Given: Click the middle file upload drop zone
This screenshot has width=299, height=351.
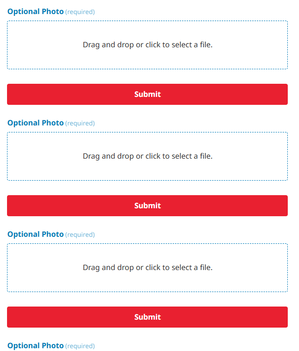Looking at the screenshot, I should [147, 156].
